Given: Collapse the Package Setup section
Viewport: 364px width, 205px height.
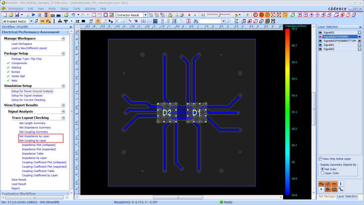Looking at the screenshot, I should 63,53.
